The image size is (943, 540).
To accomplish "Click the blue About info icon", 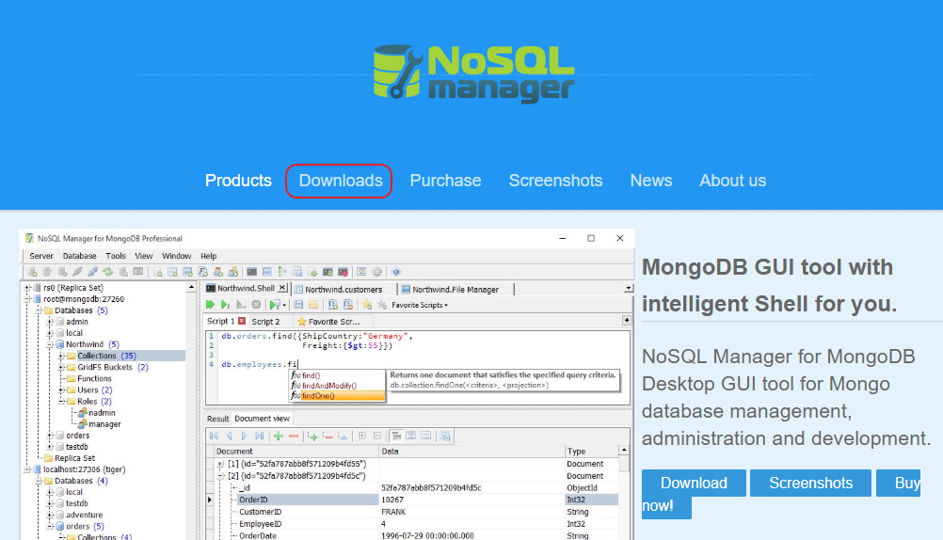I will pos(395,272).
